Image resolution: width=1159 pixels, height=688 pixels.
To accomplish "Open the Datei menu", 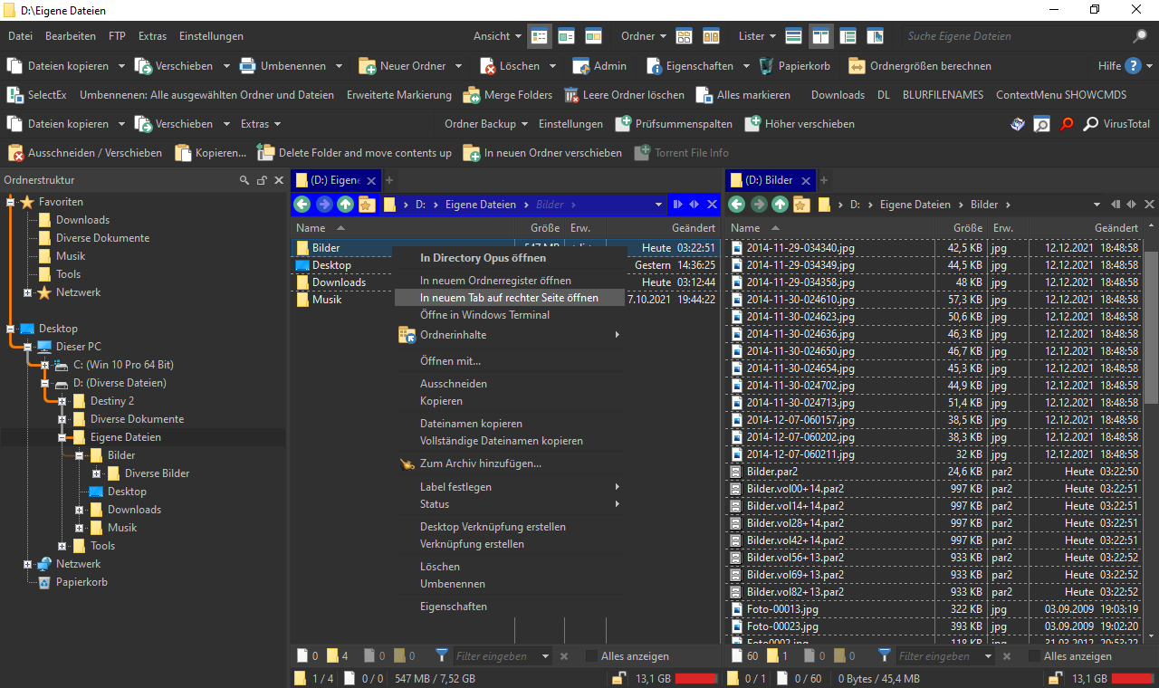I will point(20,36).
